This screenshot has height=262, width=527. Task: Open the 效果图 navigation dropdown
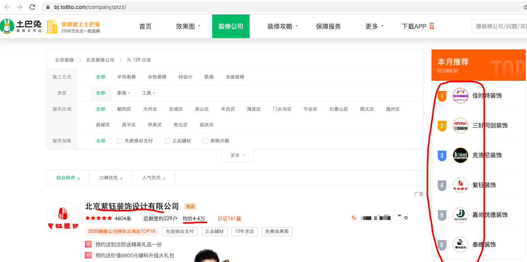[x=188, y=26]
